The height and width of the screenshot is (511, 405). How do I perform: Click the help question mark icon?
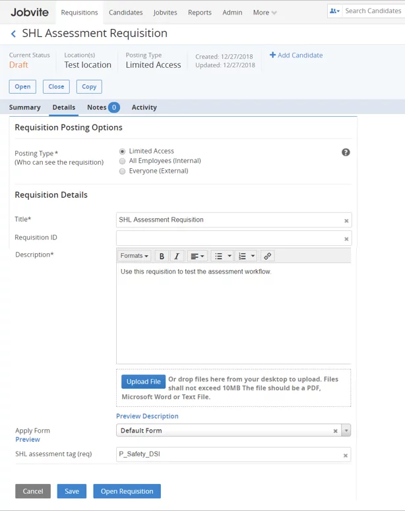[x=346, y=152]
